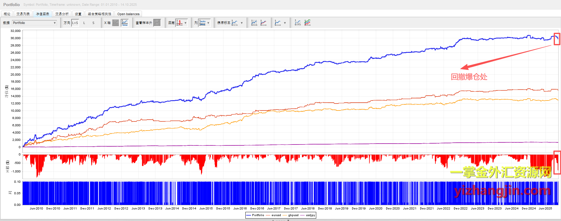Click the faded multi-line chart icon

298,23
